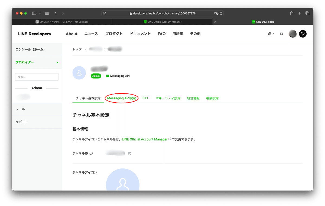The width and height of the screenshot is (325, 206).
Task: Open the notification bell icon
Action: click(x=281, y=33)
